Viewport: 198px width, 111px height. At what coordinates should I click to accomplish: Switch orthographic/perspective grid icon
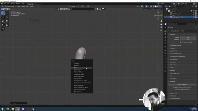(x=161, y=31)
